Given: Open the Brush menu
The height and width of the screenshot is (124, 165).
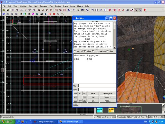Looking at the screenshot, I should [x=65, y=6].
